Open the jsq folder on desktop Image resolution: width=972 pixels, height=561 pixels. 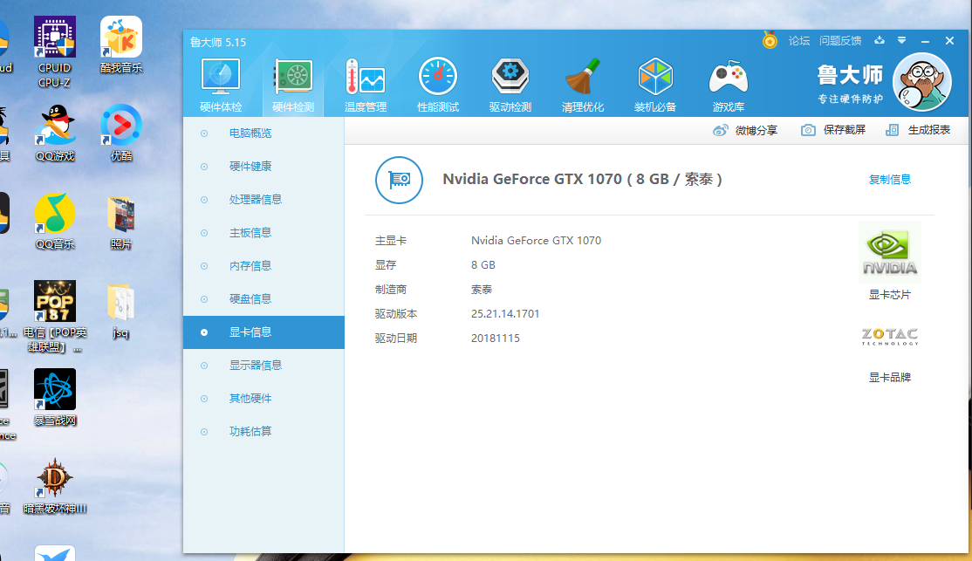click(121, 310)
